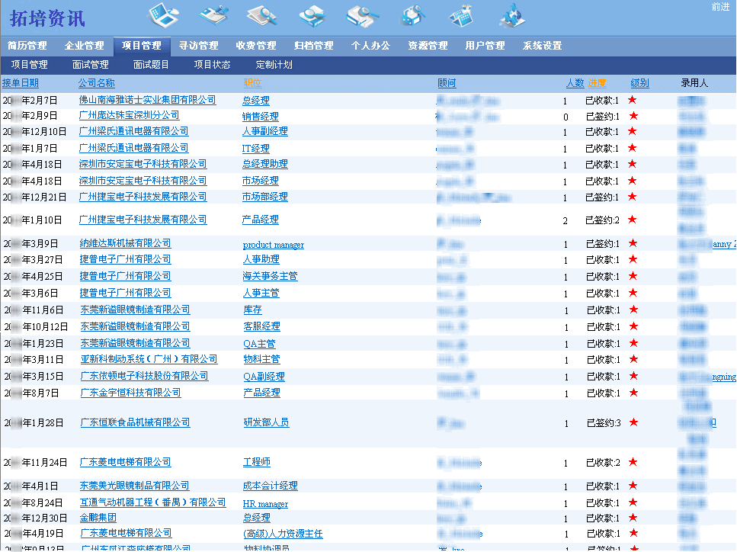
Task: Open the (高级)人力资源主任 position link
Action: click(283, 534)
